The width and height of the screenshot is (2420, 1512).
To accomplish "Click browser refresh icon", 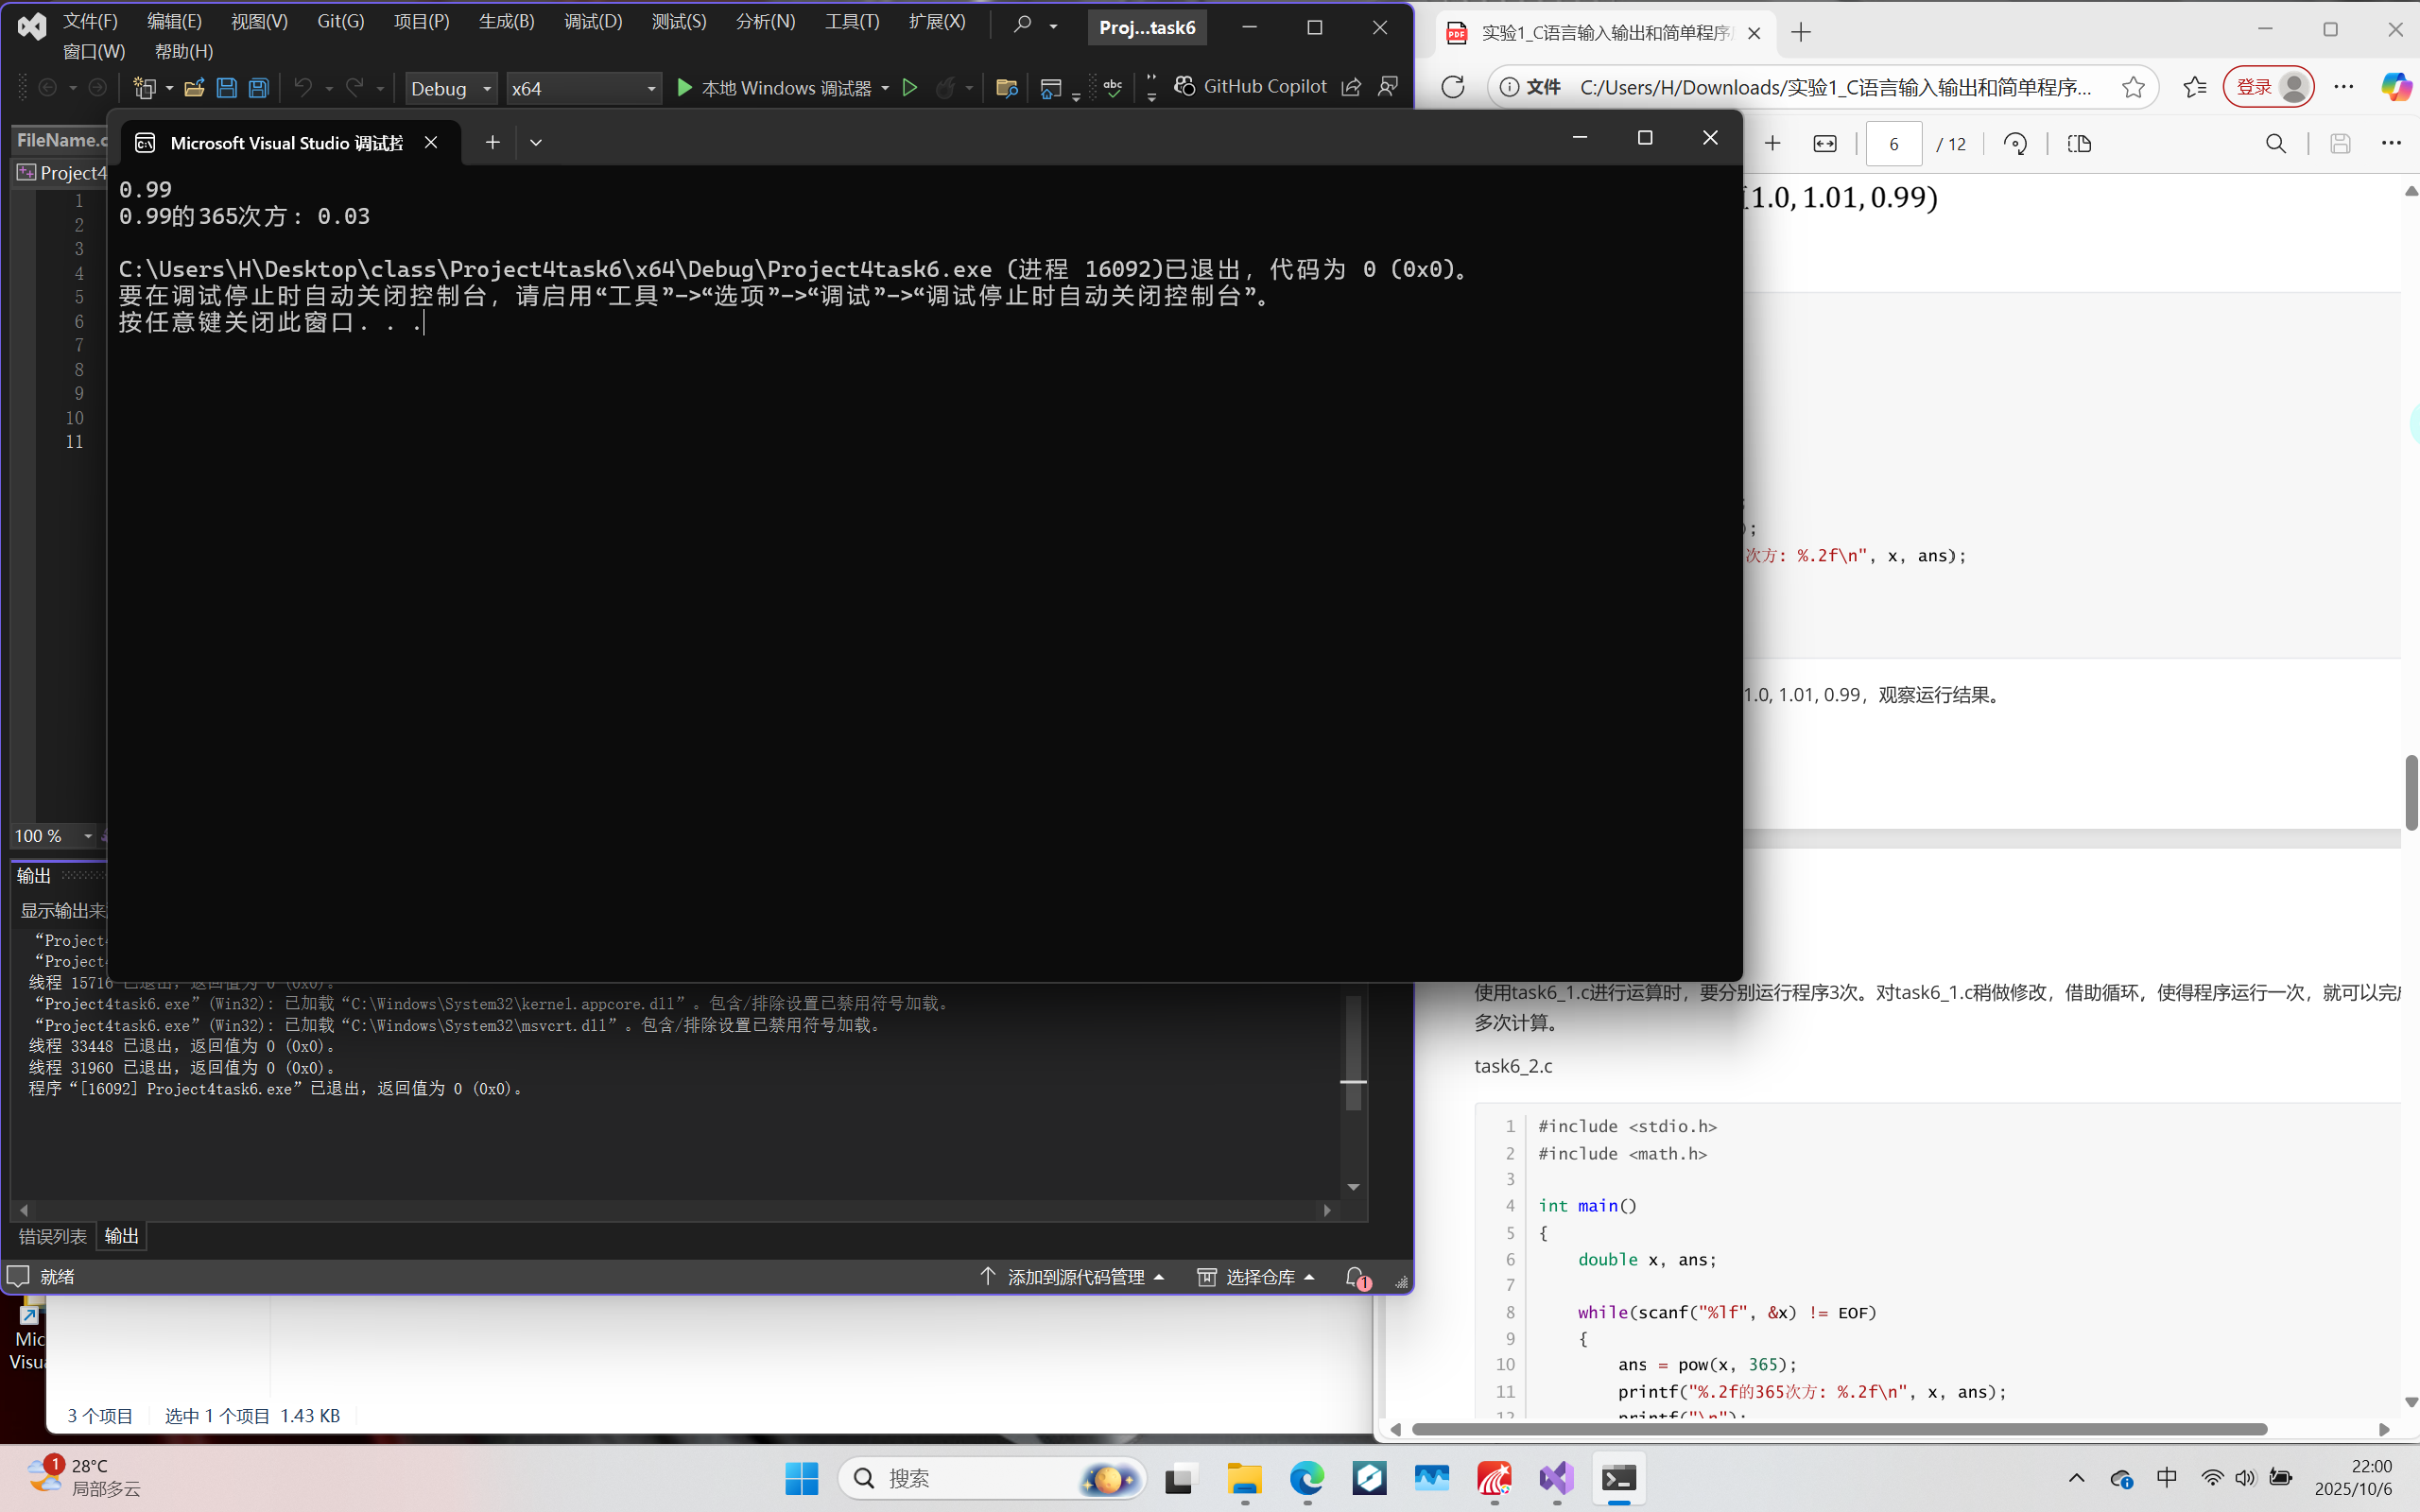I will pyautogui.click(x=1452, y=87).
